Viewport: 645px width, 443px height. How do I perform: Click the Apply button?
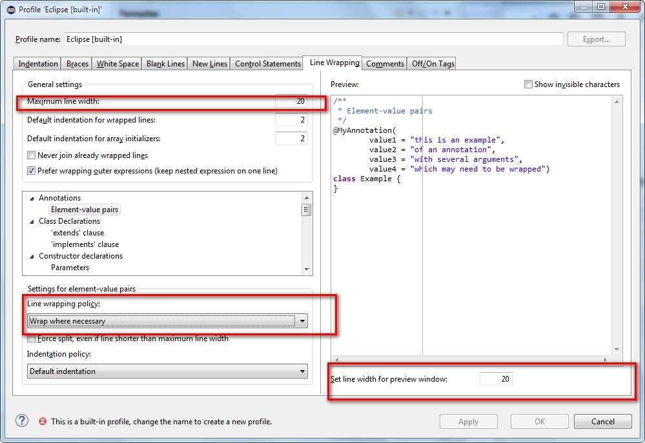[x=469, y=421]
